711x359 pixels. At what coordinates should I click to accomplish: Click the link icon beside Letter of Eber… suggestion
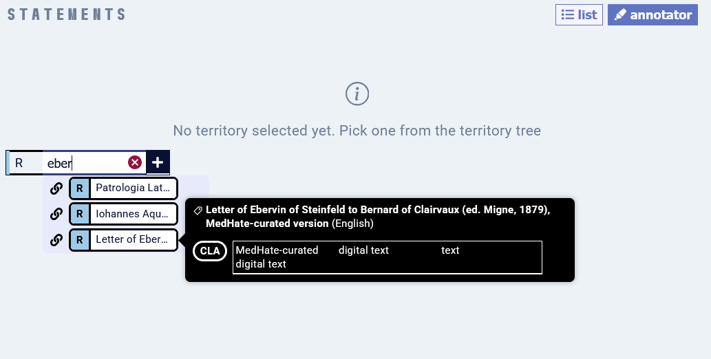point(56,240)
